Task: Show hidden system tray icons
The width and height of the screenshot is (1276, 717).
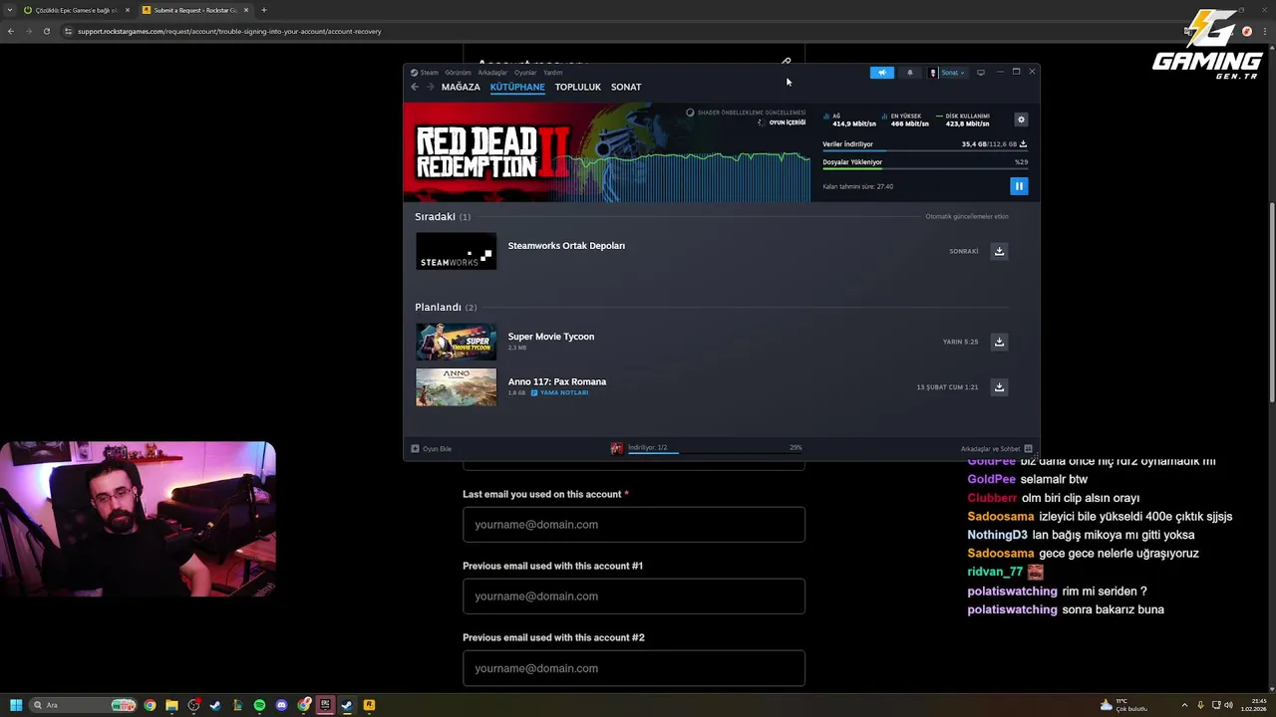Action: (1184, 705)
